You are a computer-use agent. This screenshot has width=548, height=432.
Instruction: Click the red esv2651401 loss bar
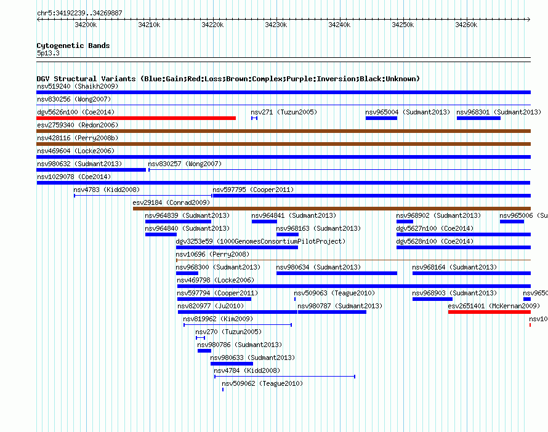click(490, 312)
